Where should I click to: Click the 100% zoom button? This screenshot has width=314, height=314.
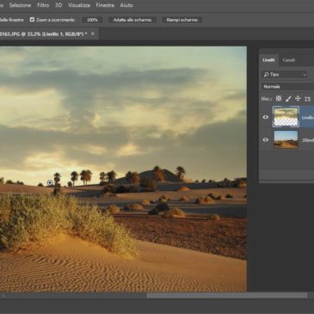(92, 20)
